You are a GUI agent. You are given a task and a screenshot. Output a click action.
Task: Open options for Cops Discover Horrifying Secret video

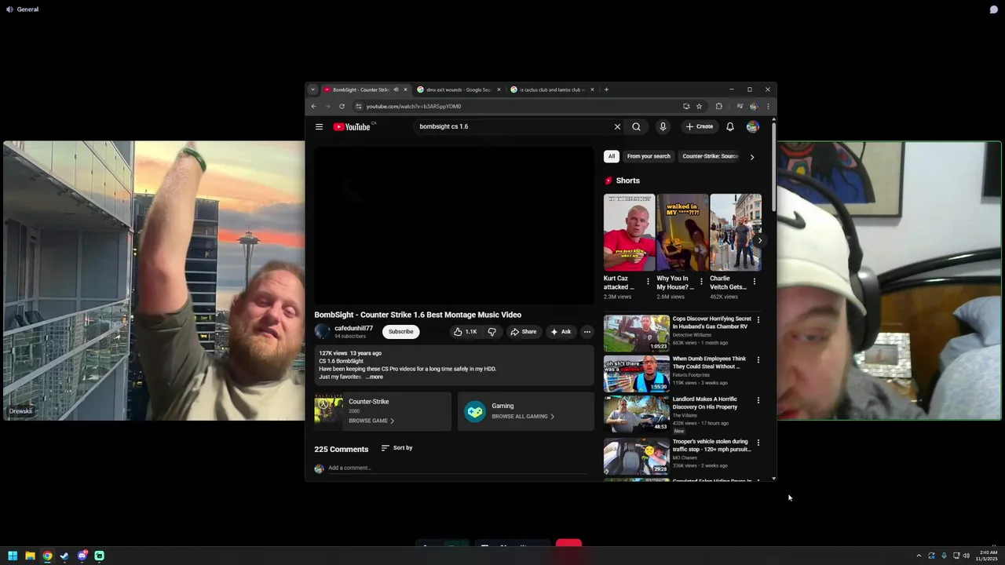[x=758, y=319]
